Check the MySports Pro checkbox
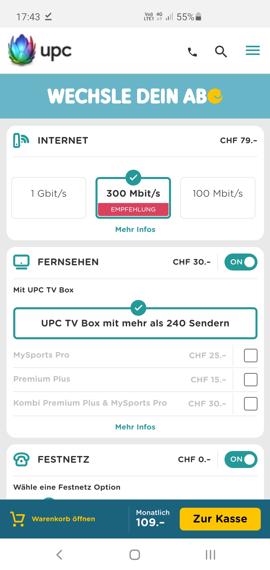 click(250, 355)
